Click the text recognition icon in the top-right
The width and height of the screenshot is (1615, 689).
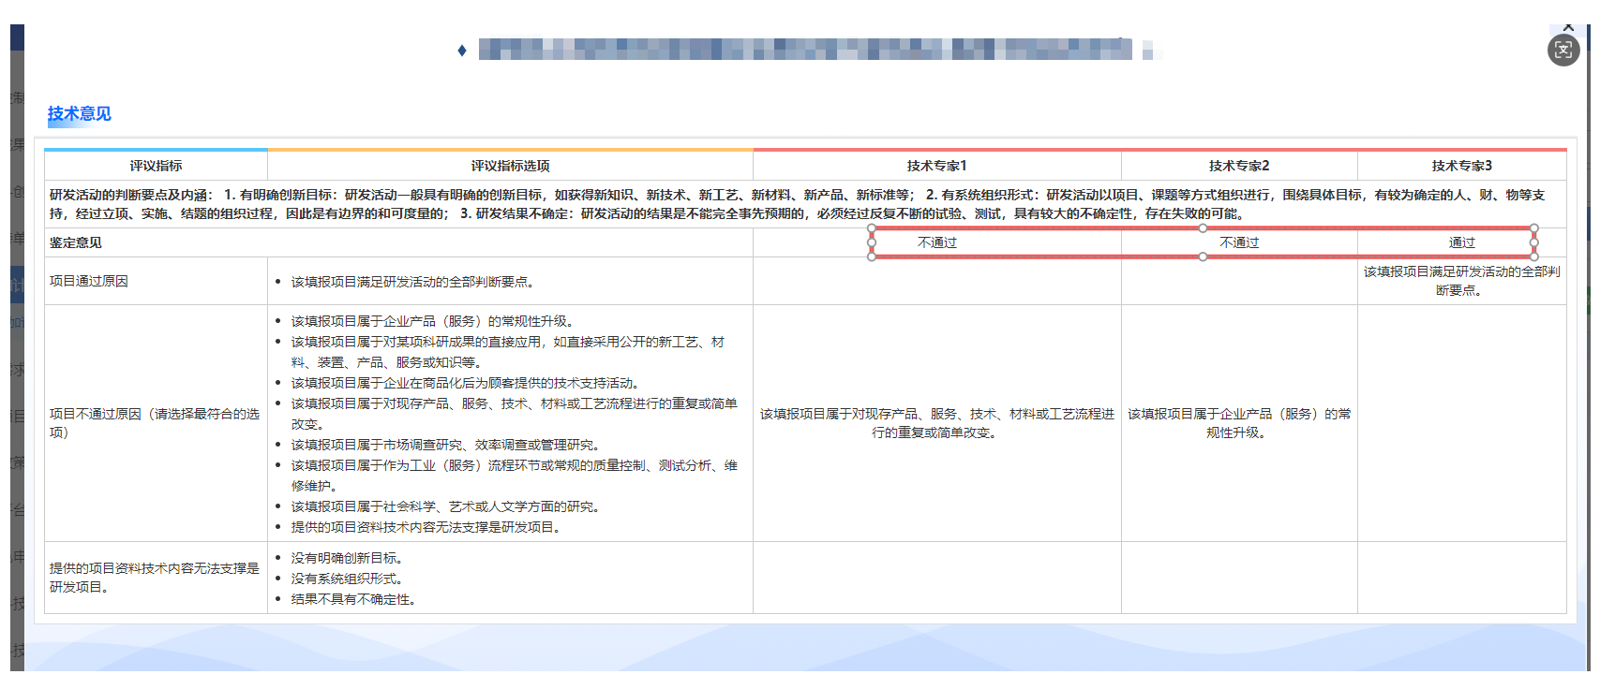1563,51
